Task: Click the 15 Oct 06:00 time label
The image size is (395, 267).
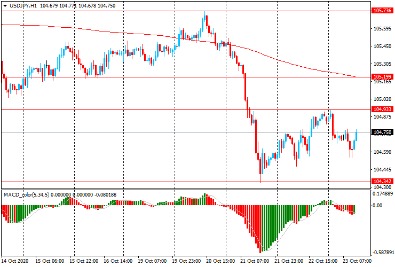Action: pyautogui.click(x=50, y=261)
